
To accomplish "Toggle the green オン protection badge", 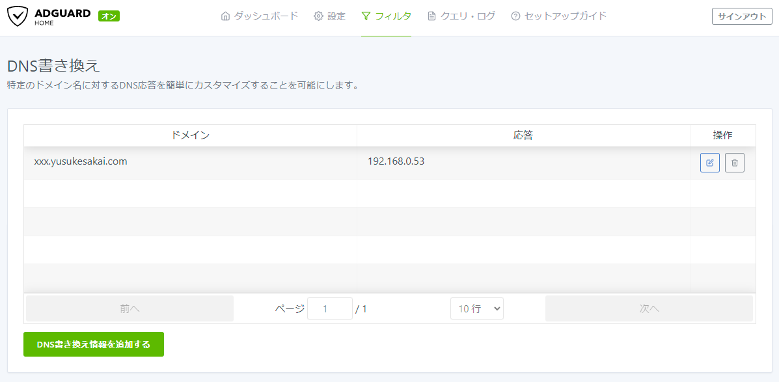I will (x=108, y=15).
